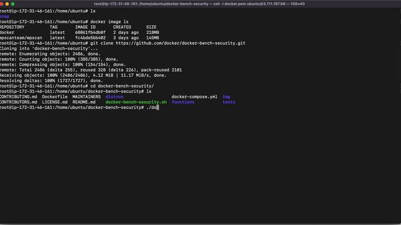The image size is (401, 225).
Task: Click Dockerfile file name
Action: [x=55, y=97]
